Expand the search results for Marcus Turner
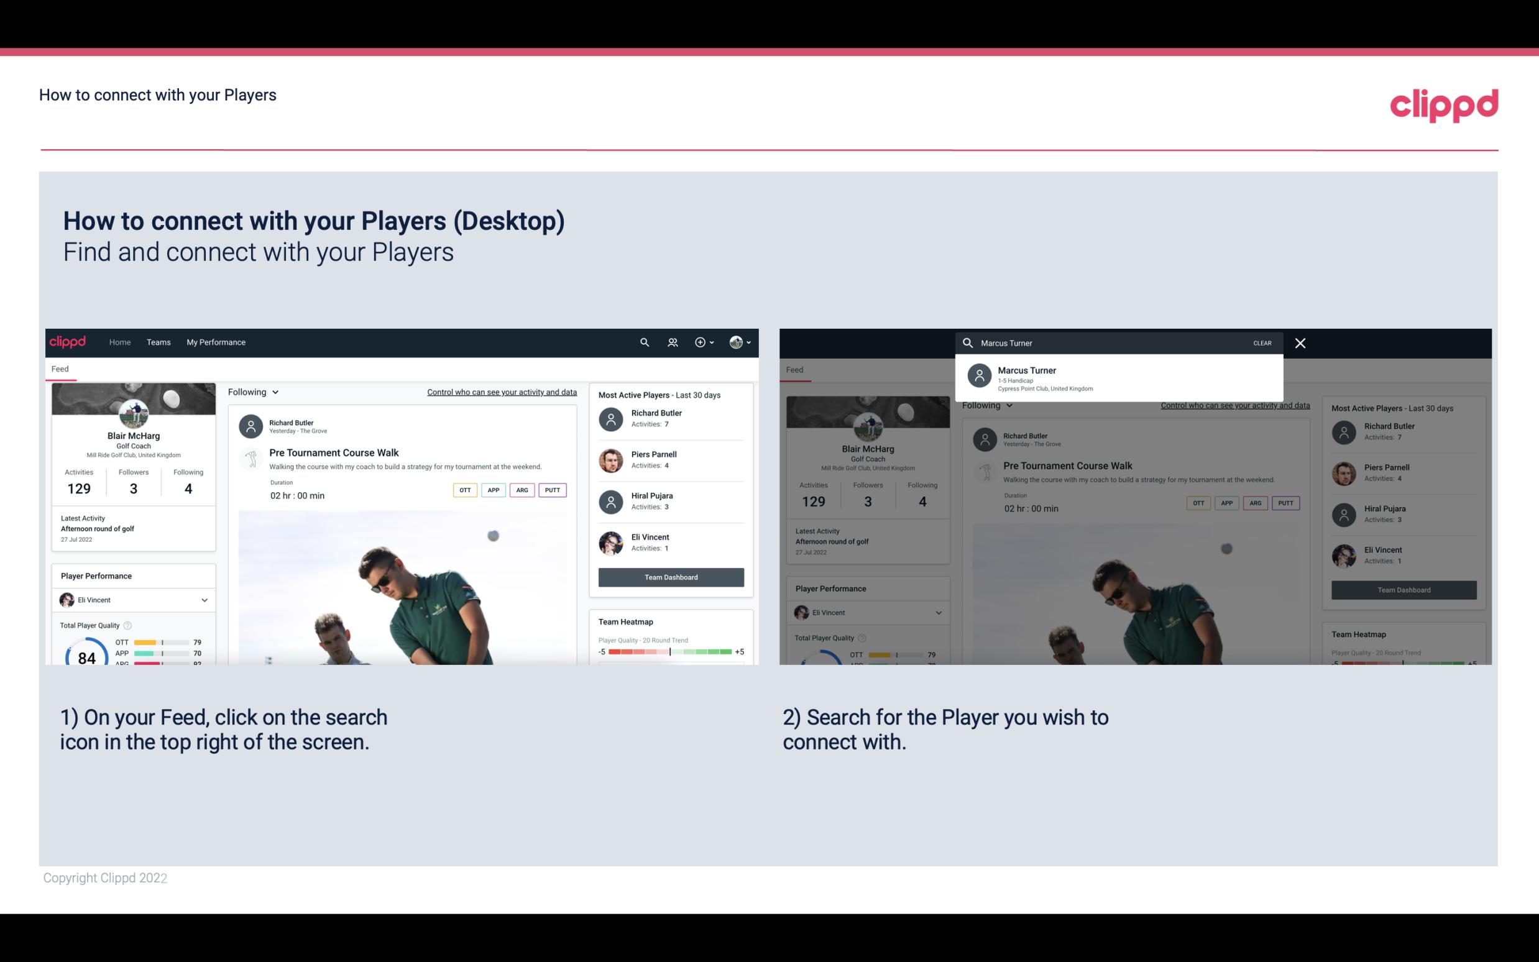Viewport: 1539px width, 962px height. [1118, 378]
